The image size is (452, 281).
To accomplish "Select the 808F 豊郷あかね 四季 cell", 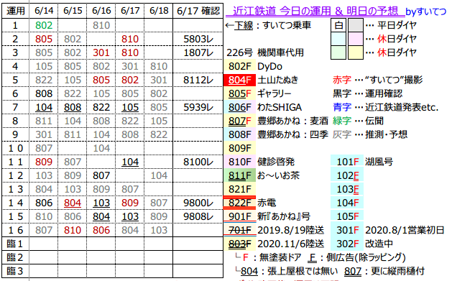I will tap(239, 134).
